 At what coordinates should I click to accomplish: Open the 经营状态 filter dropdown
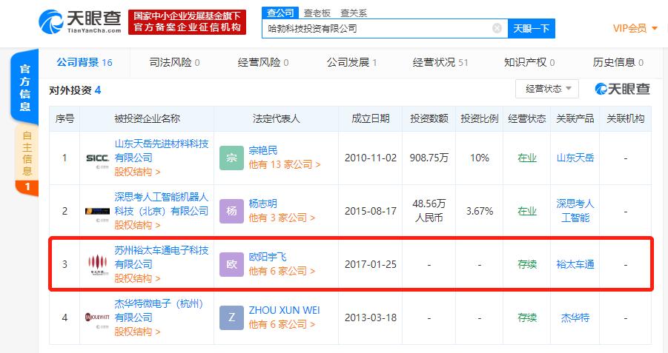[547, 89]
